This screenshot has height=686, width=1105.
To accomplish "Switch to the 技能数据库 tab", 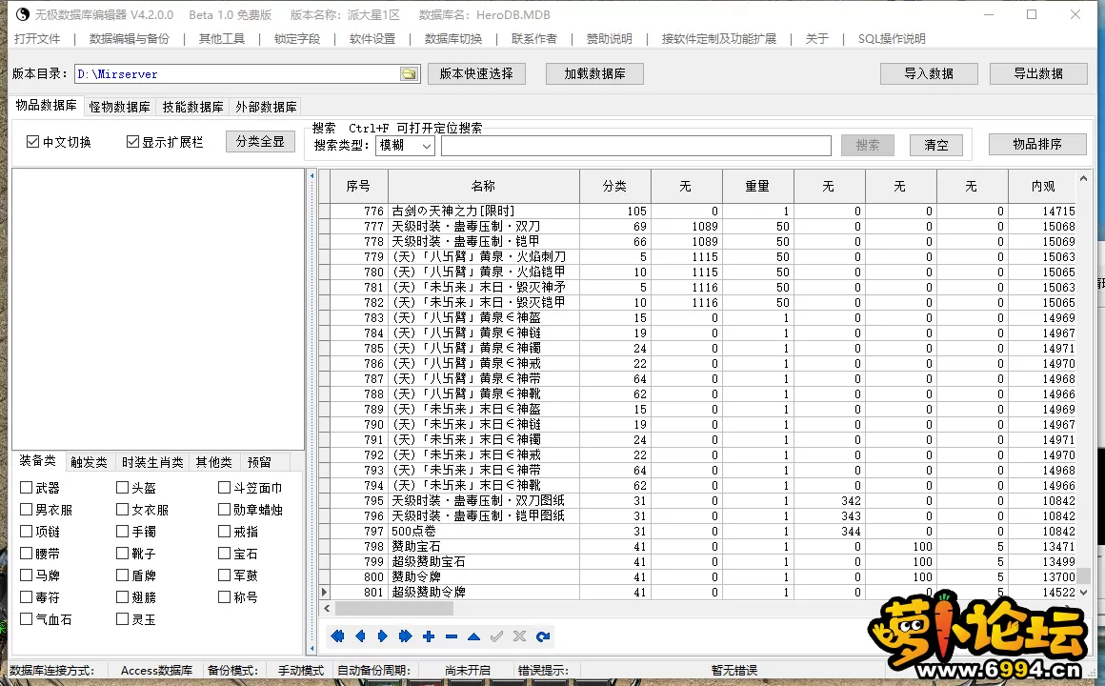I will click(192, 107).
